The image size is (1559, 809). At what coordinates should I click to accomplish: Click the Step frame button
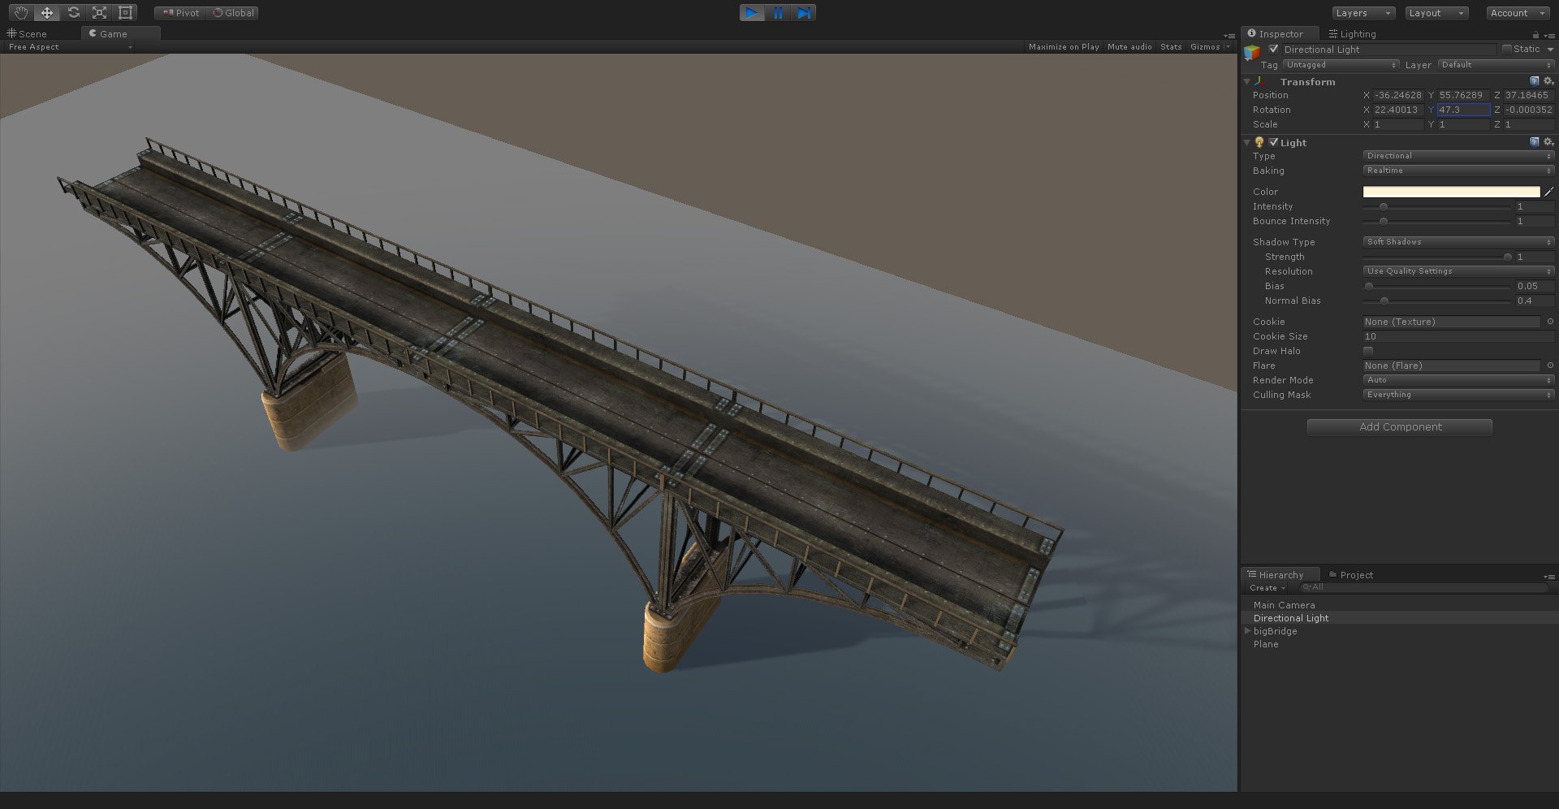pos(804,13)
